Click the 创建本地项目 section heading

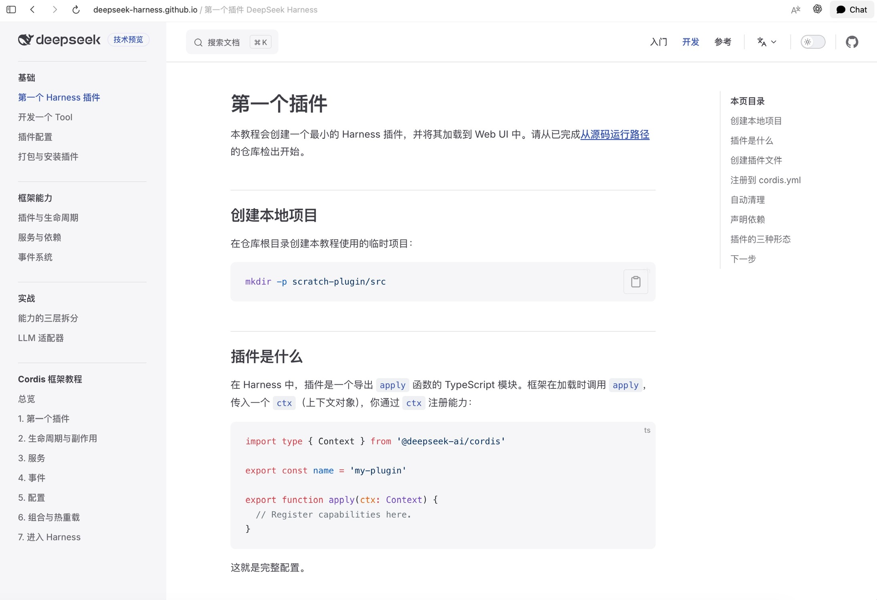[274, 215]
